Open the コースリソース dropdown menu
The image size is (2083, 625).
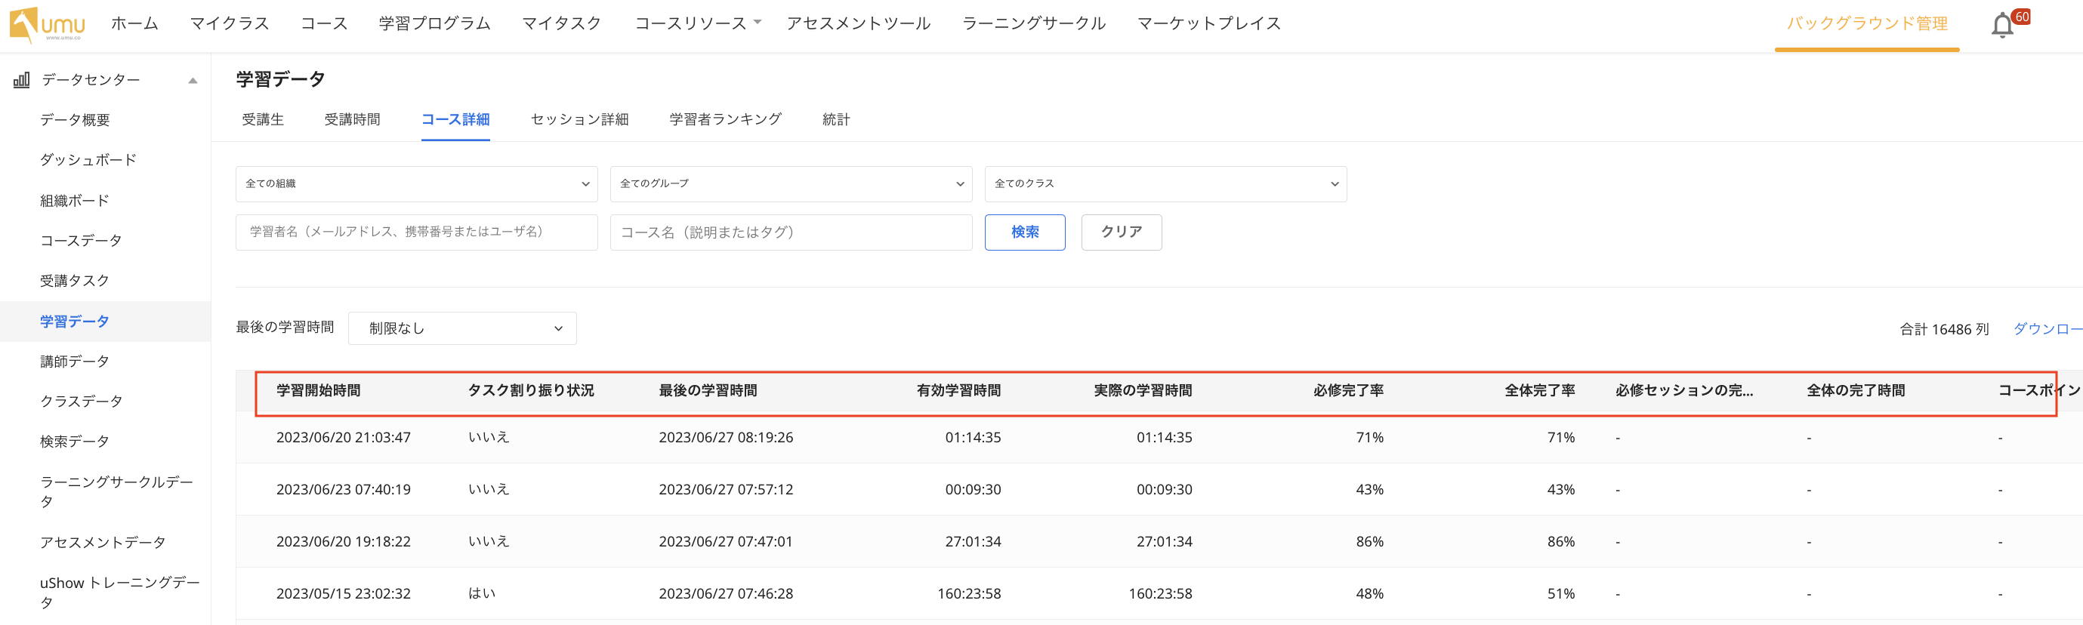click(x=697, y=23)
